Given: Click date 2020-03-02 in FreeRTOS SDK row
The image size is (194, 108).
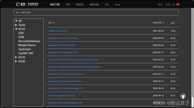Looking at the screenshot, I should pyautogui.click(x=158, y=45).
